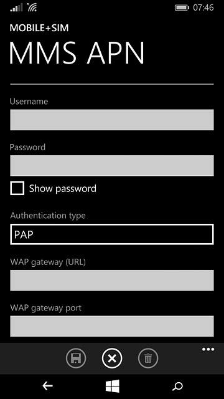Tap the back arrow navigation button
Viewport: 224px width, 399px height.
click(47, 387)
